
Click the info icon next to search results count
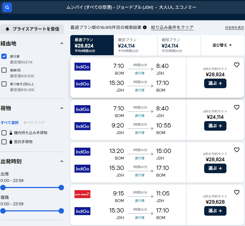click(x=145, y=27)
